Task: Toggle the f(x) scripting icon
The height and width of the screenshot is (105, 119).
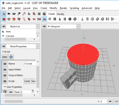Action: tap(44, 19)
